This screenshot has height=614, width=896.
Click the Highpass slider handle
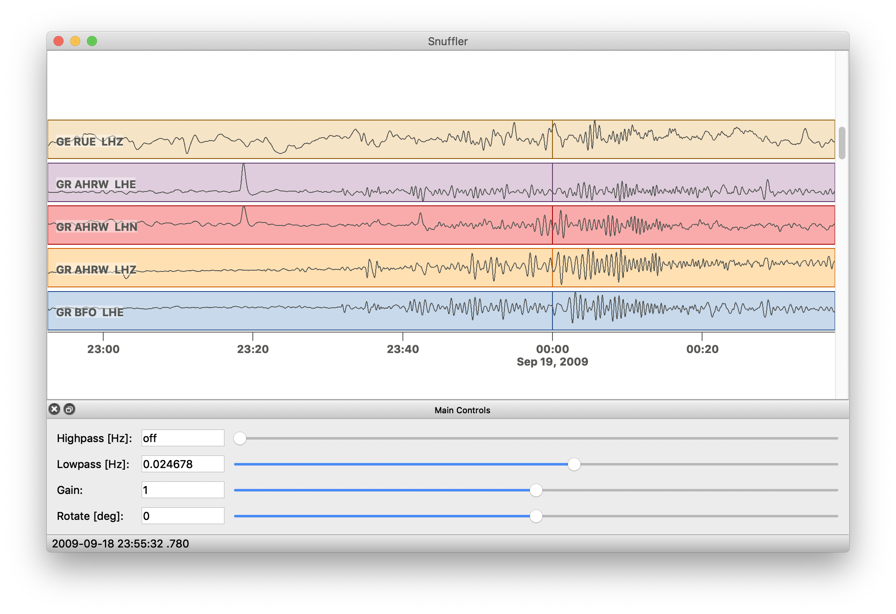click(x=240, y=438)
